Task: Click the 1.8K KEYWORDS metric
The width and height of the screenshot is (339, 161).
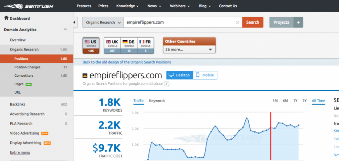Action: point(110,105)
